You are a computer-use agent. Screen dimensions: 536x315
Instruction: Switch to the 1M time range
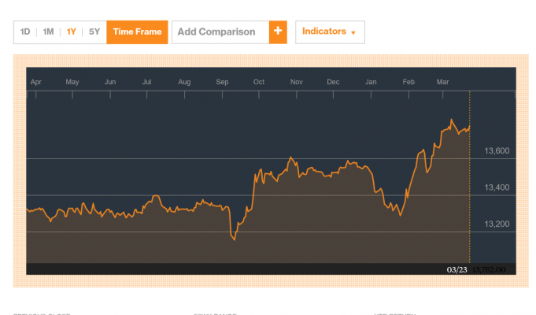pyautogui.click(x=48, y=32)
